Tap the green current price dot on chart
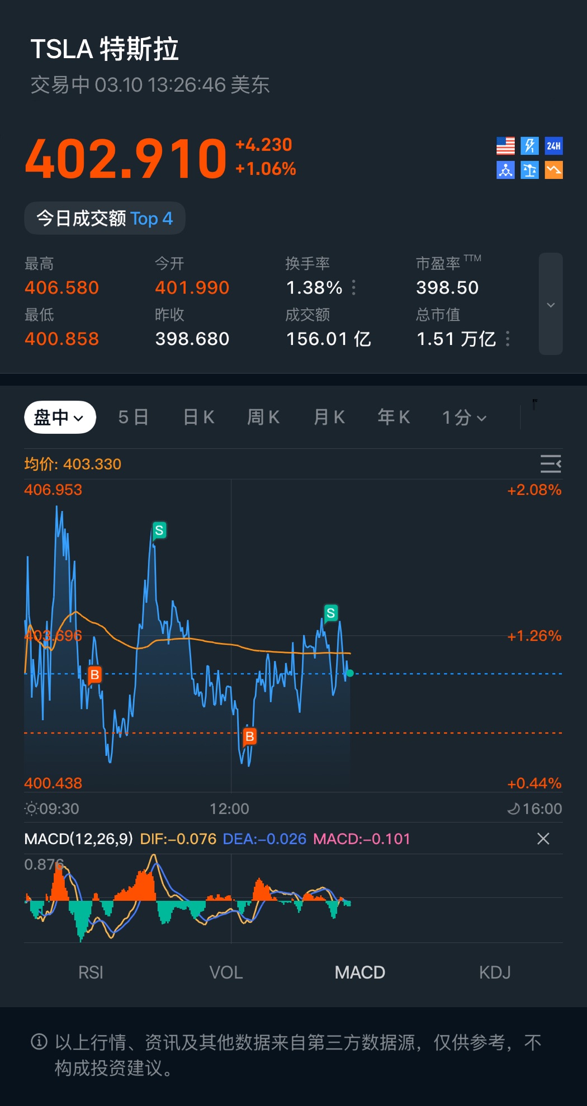The width and height of the screenshot is (587, 1106). tap(350, 673)
